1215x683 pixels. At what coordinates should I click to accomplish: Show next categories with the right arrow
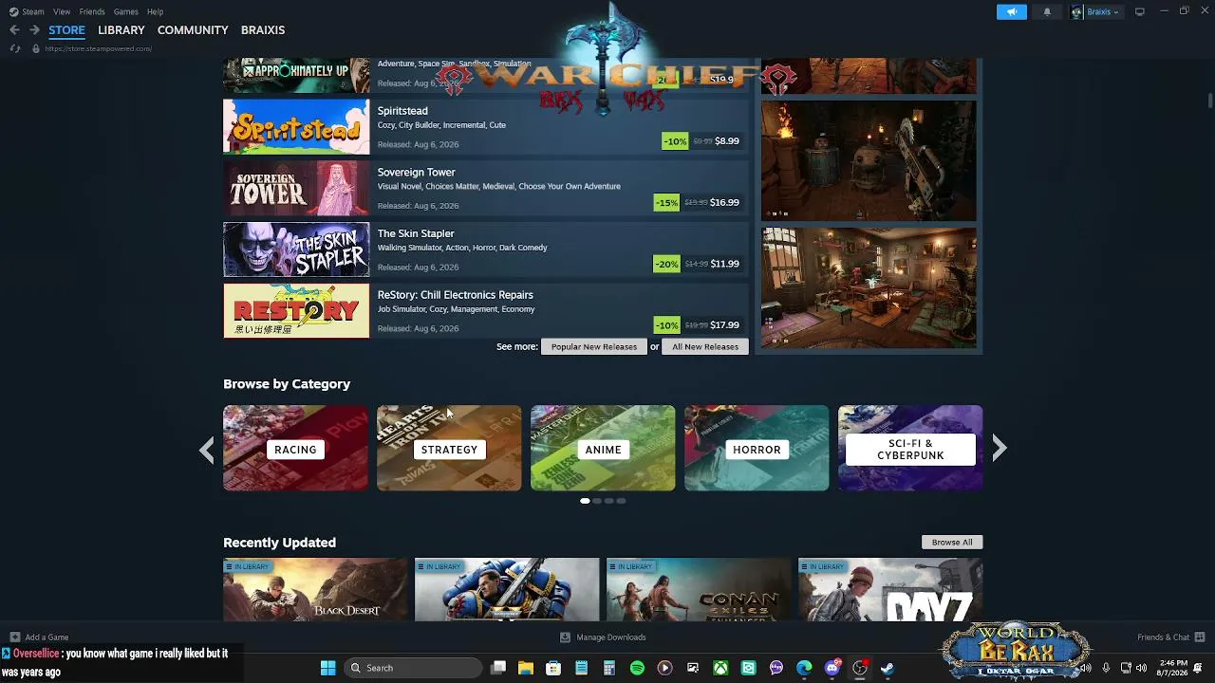(x=999, y=449)
